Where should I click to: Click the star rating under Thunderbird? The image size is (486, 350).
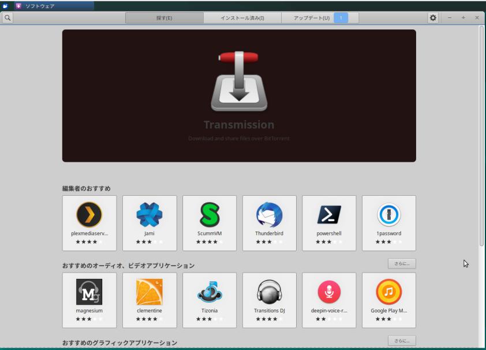[x=270, y=242]
